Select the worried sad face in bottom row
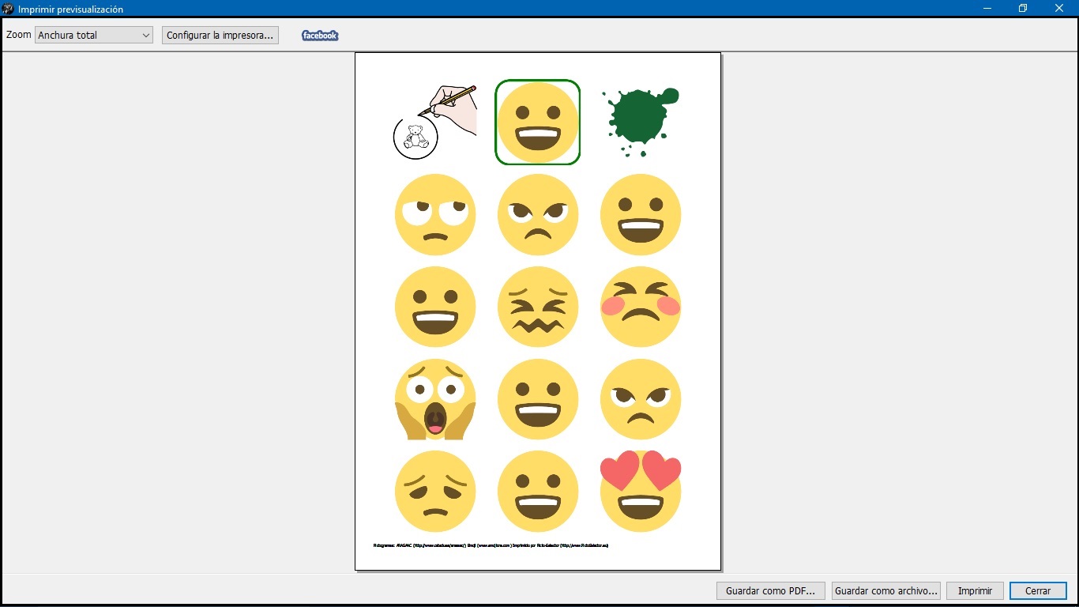This screenshot has width=1079, height=607. [x=434, y=491]
